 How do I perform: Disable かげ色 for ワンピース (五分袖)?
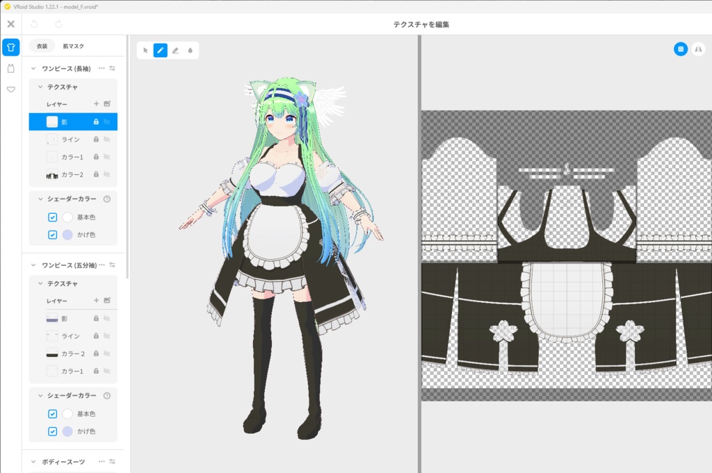[x=53, y=431]
